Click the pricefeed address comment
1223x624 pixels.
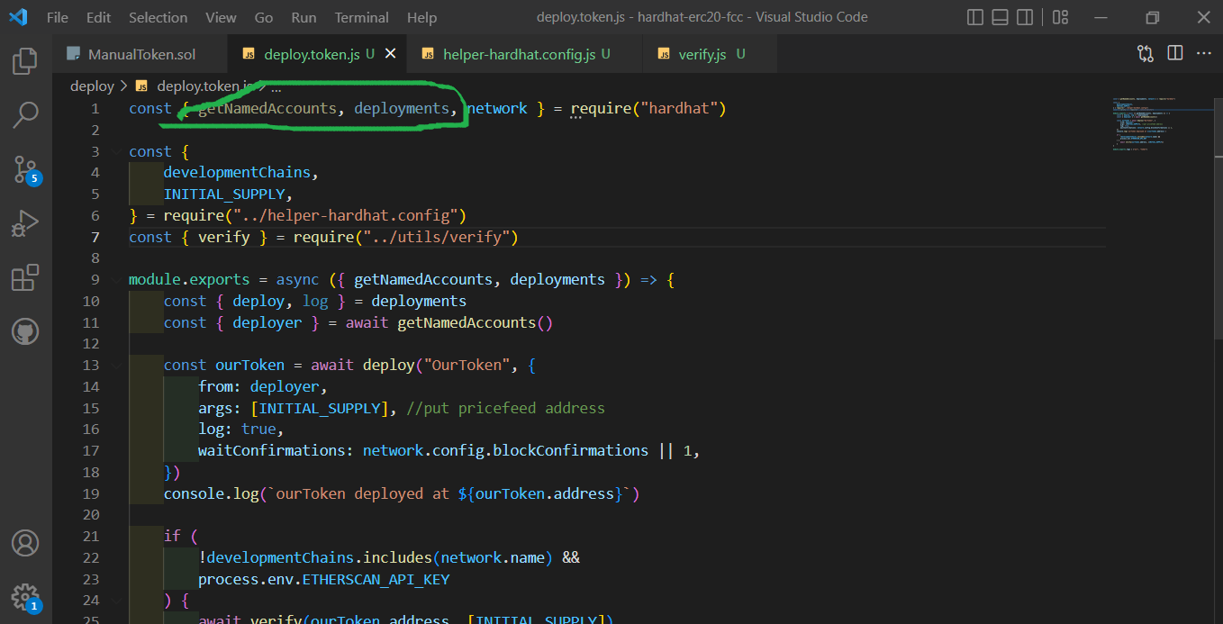pos(505,408)
